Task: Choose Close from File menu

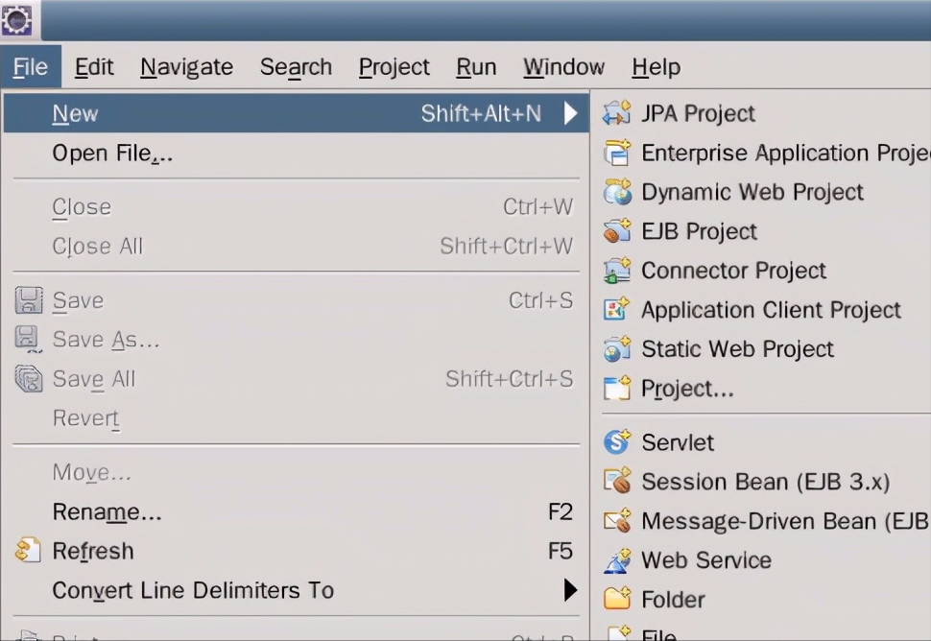Action: pos(296,206)
